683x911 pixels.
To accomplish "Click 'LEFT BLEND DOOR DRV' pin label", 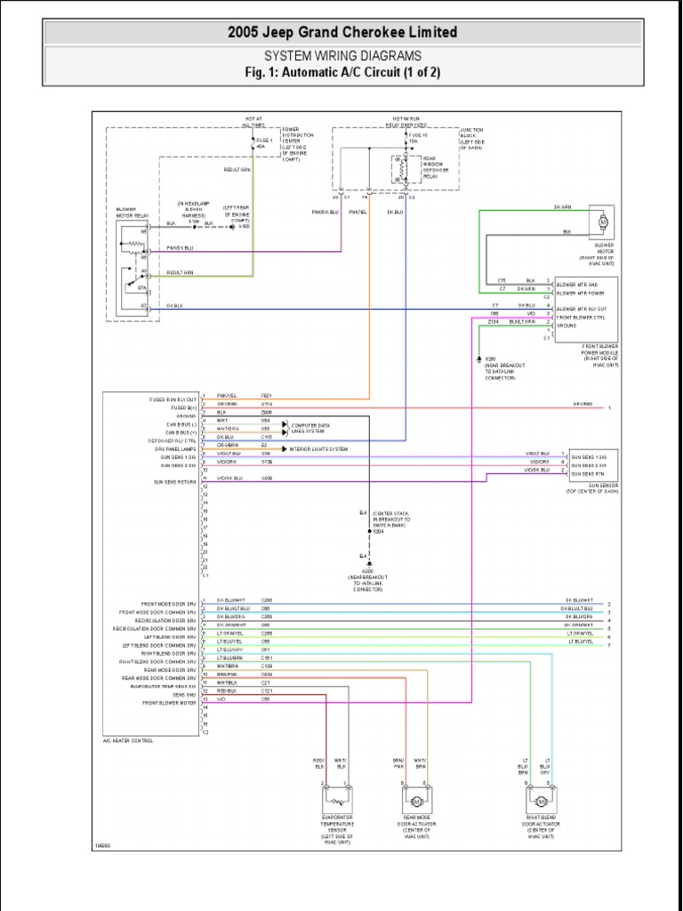I will [169, 637].
